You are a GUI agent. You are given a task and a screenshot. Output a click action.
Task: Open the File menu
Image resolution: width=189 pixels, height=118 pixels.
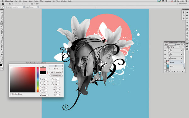pyautogui.click(x=16, y=1)
